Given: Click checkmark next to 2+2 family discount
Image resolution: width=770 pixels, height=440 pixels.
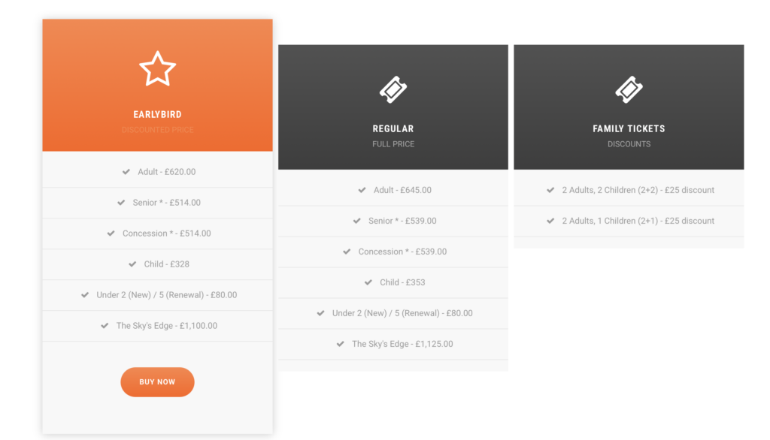Looking at the screenshot, I should tap(550, 190).
